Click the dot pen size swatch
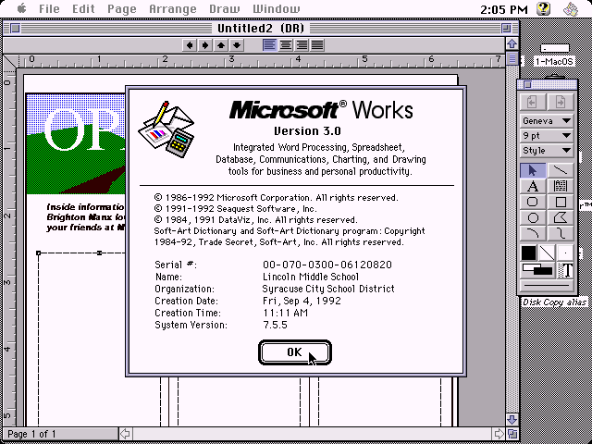The image size is (592, 444). click(x=565, y=253)
